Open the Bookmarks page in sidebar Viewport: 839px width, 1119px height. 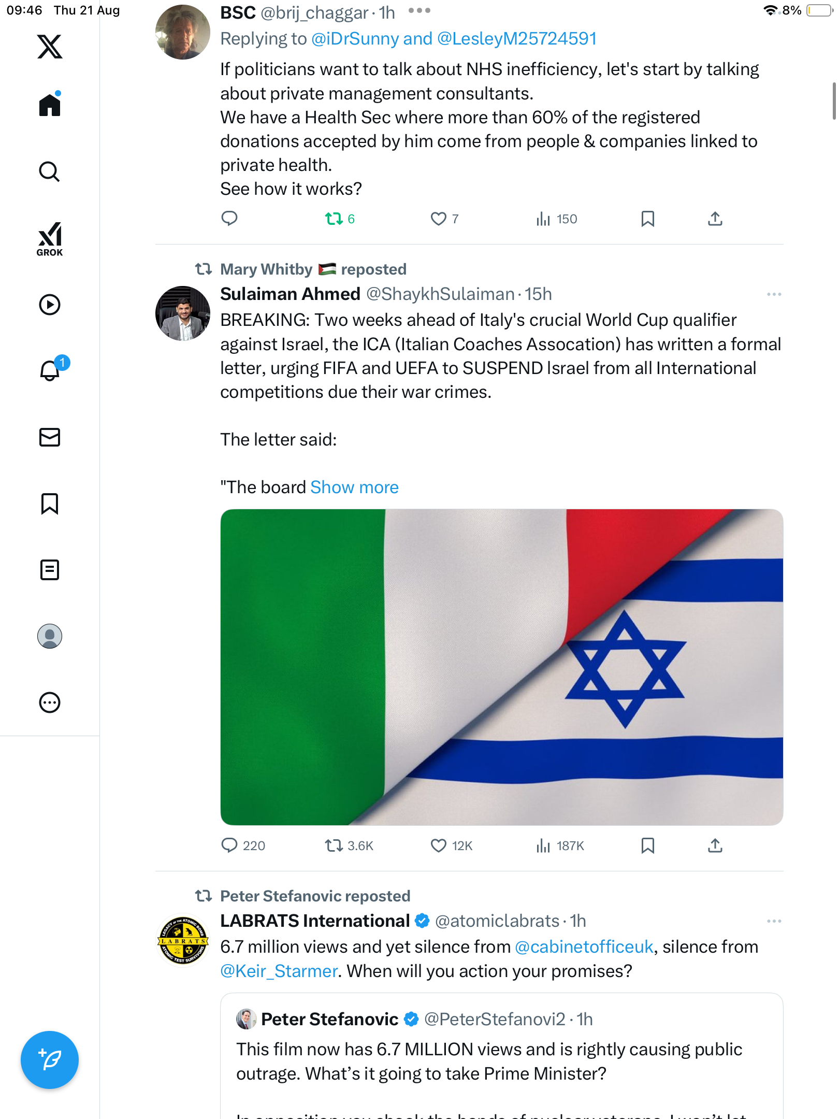point(50,504)
